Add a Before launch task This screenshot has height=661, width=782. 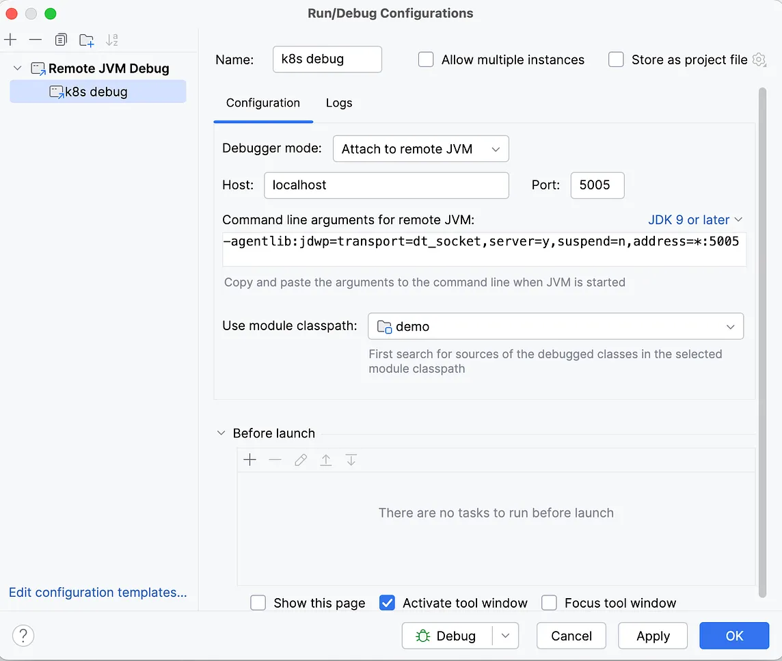pyautogui.click(x=250, y=460)
